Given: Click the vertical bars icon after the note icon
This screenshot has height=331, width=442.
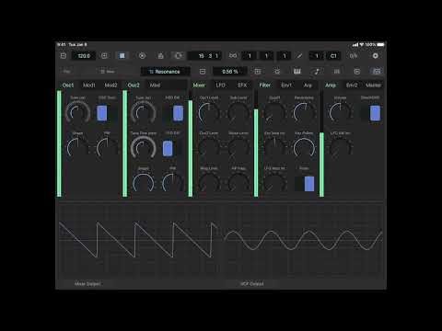Looking at the screenshot, I should tap(337, 72).
